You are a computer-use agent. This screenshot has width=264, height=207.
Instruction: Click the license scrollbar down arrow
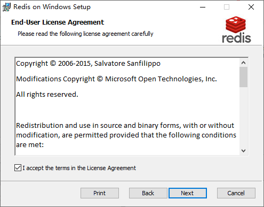coord(243,151)
